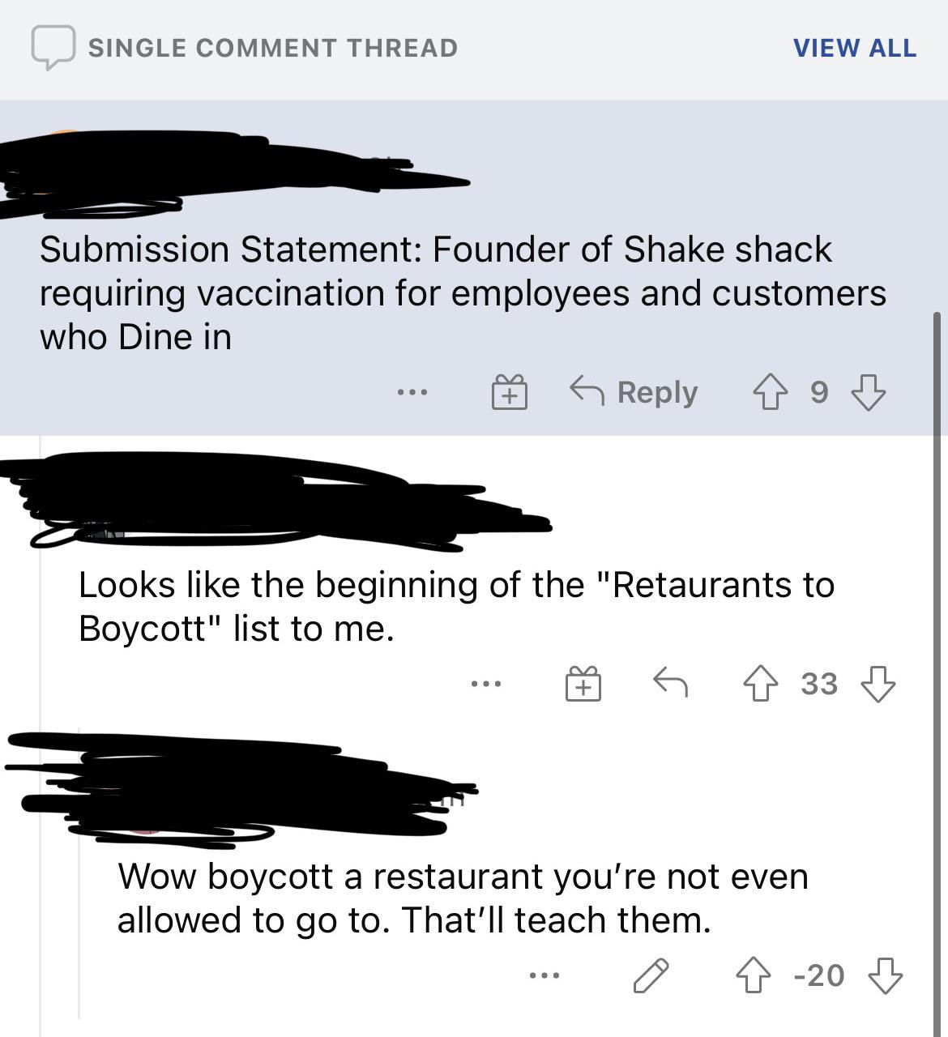Select the Single Comment Thread header label
The height and width of the screenshot is (1037, 948).
(x=273, y=48)
